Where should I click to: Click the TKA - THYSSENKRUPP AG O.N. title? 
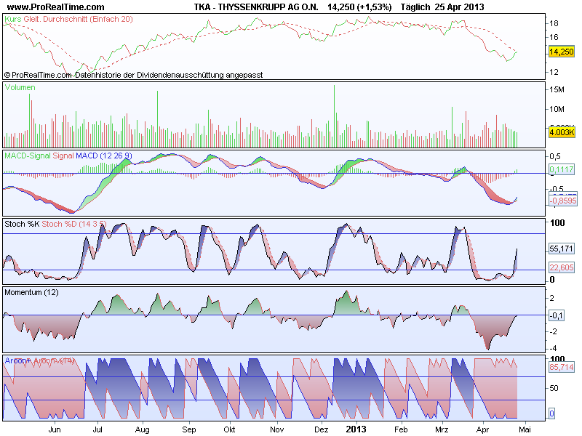pos(256,7)
